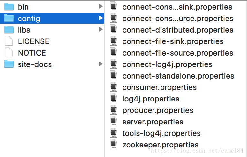Expand the site-docs folder arrow
This screenshot has width=247, height=157.
click(101, 64)
